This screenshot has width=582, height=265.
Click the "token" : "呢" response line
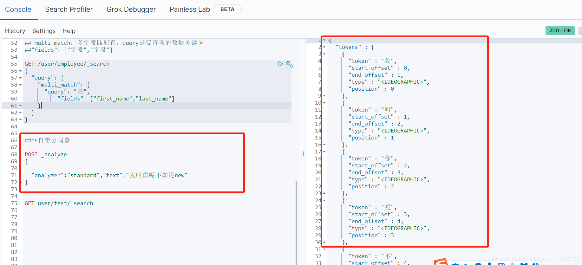pyautogui.click(x=373, y=208)
